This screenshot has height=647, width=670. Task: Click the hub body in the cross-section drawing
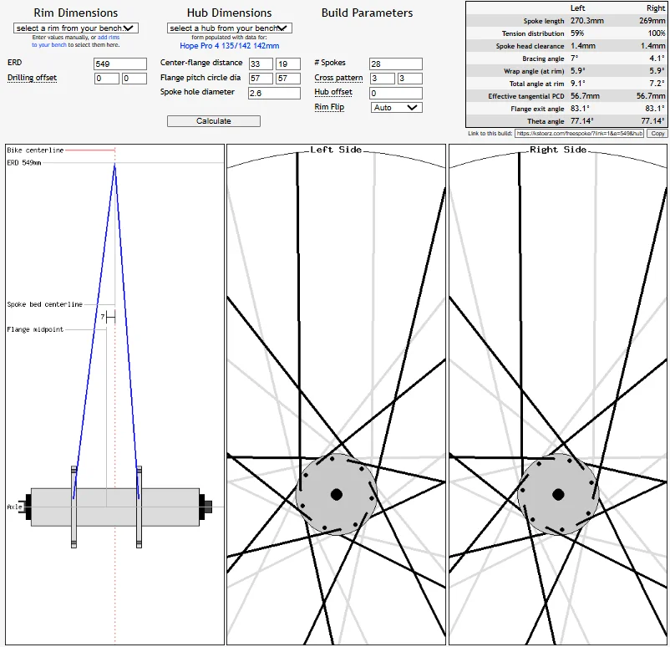click(115, 507)
